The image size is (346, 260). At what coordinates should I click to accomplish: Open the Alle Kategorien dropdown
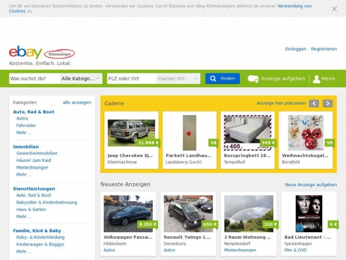coord(81,79)
